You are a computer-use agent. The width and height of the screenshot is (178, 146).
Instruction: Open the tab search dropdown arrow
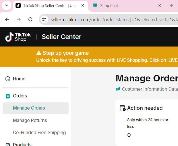pos(6,5)
